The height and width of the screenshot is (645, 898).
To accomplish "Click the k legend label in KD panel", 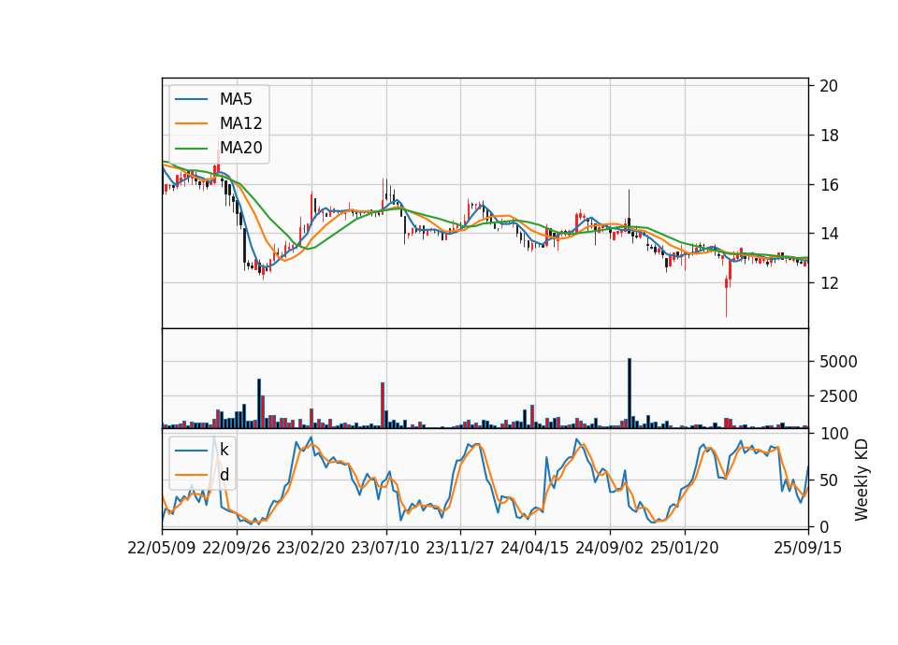I will click(224, 450).
